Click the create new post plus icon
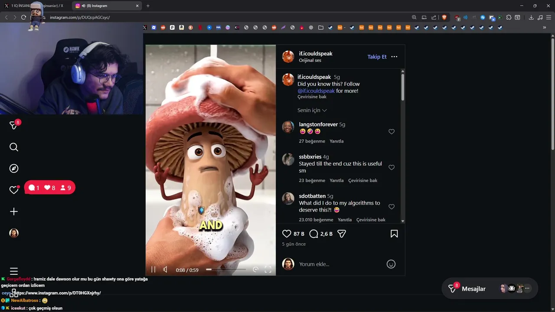The width and height of the screenshot is (555, 312). point(14,211)
